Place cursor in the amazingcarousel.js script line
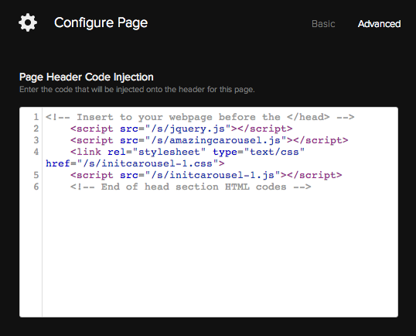Screen dimensions: 416x336 coord(209,140)
